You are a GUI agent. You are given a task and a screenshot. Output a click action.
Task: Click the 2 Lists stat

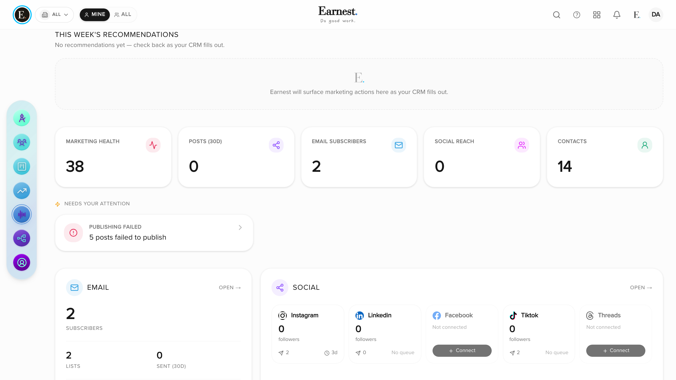click(73, 360)
